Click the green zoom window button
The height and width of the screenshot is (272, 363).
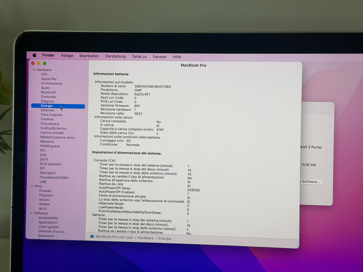45,63
